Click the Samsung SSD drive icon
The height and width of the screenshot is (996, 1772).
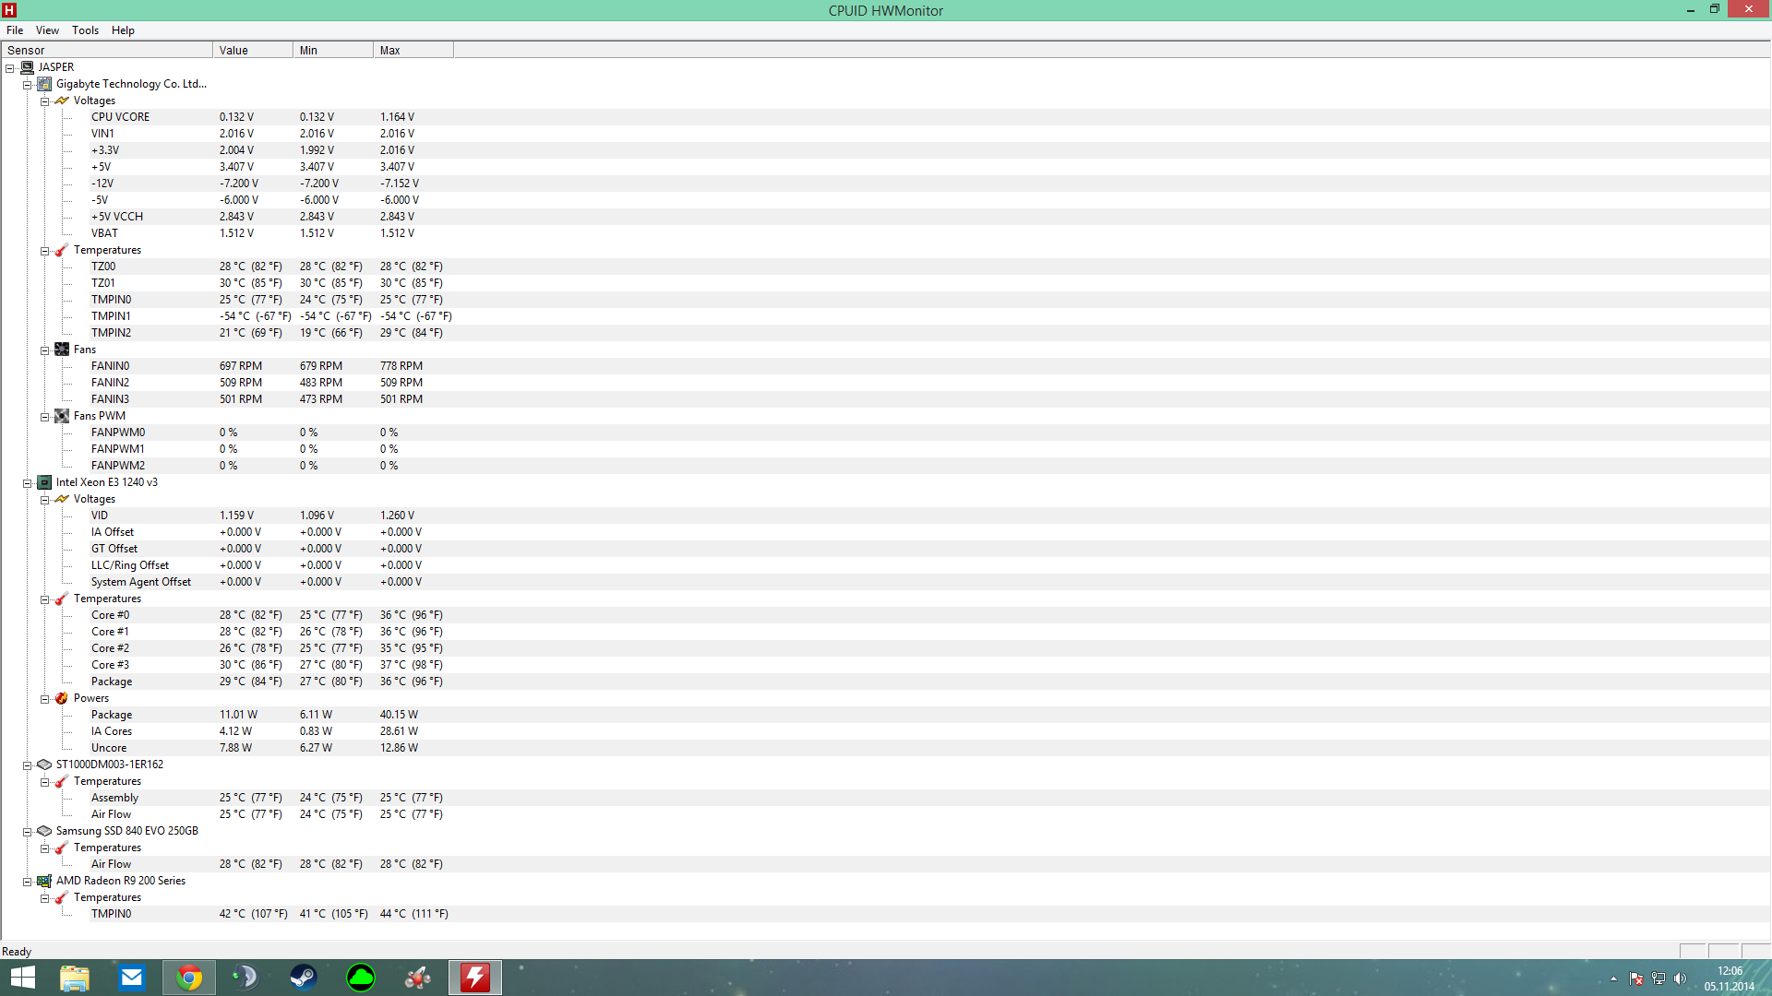coord(44,831)
